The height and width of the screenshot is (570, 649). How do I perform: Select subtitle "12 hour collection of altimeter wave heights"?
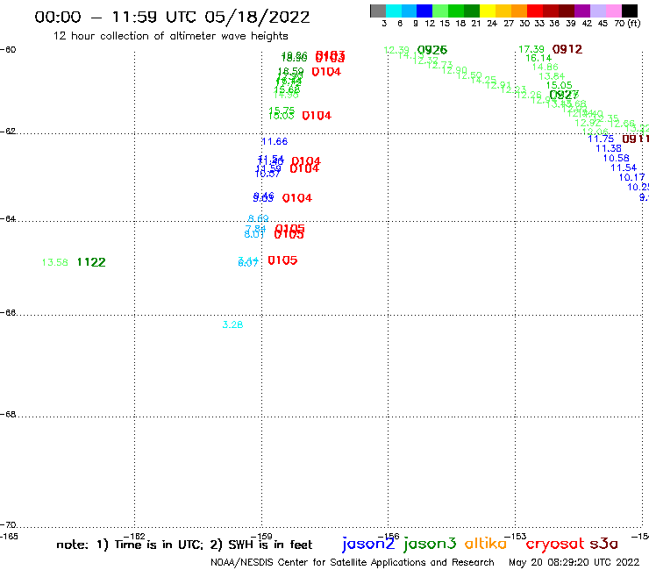click(x=170, y=36)
